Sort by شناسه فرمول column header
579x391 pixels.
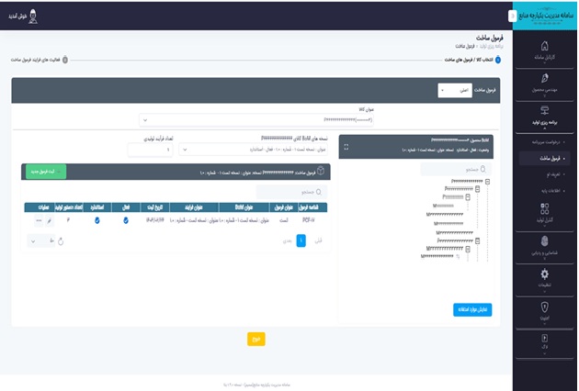(x=312, y=207)
